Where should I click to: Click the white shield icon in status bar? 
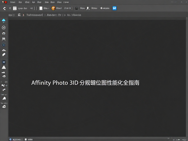(x=26, y=140)
